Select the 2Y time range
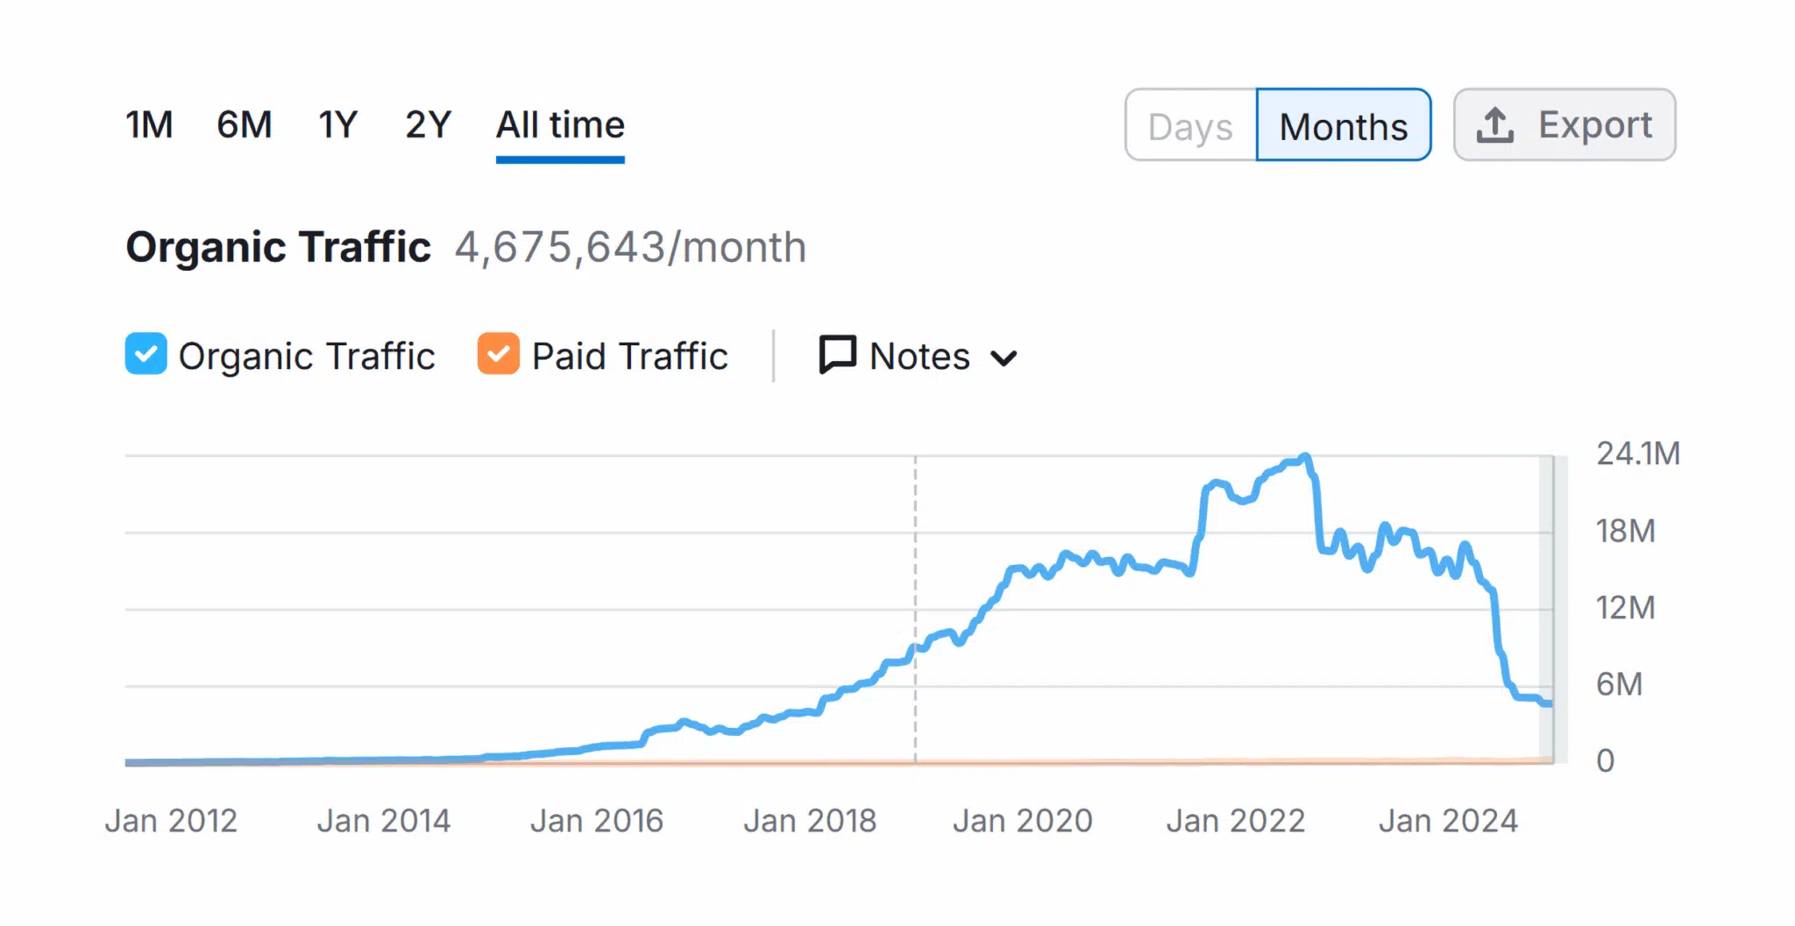 pos(428,125)
